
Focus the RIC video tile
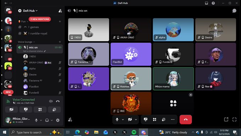click(x=131, y=103)
